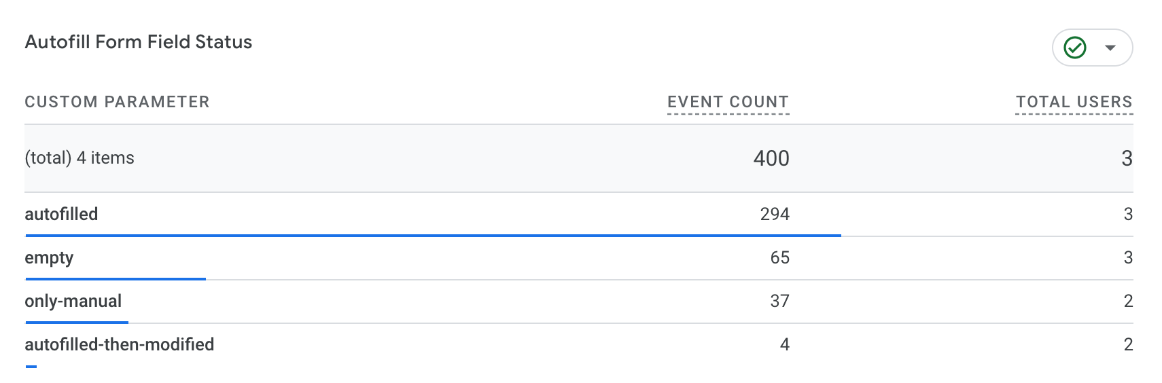
Task: Select the autofilled parameter row label
Action: coord(61,214)
